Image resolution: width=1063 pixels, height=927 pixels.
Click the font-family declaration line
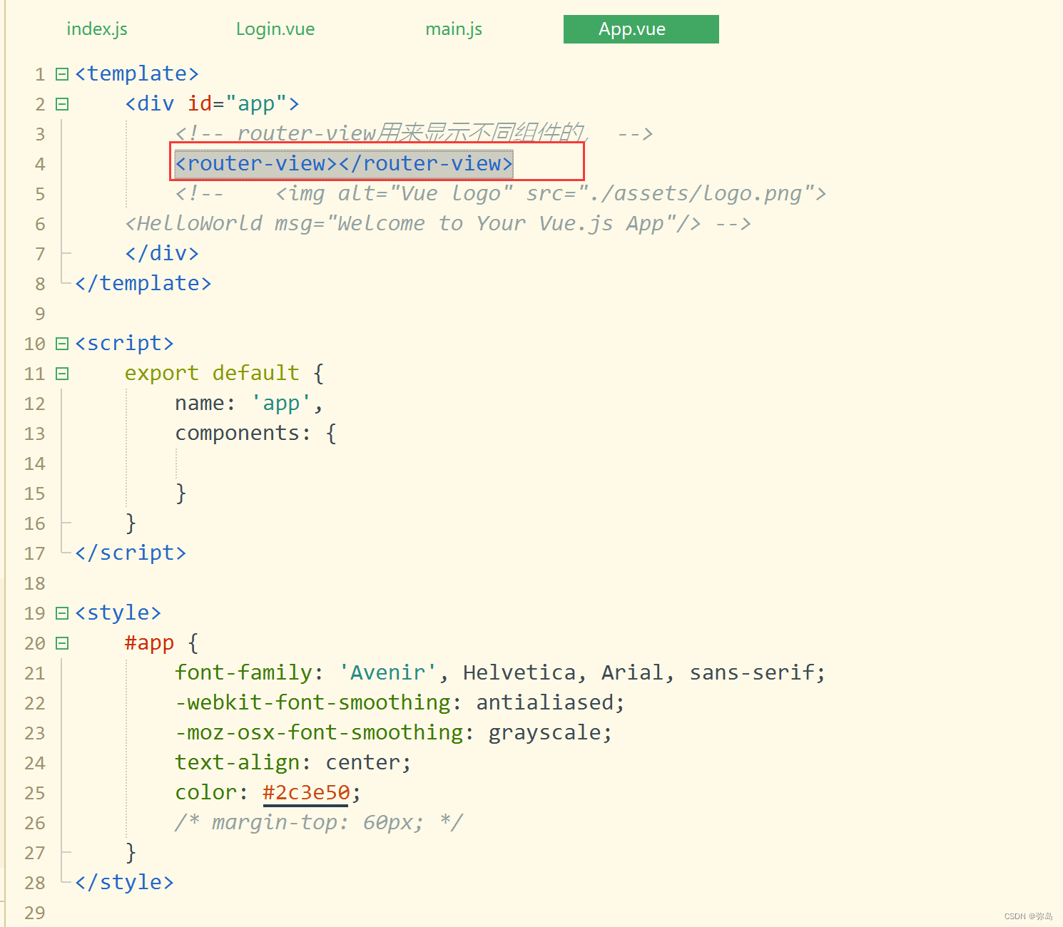coord(500,673)
